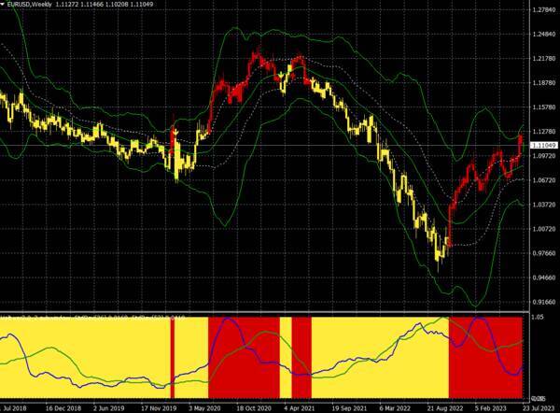Click the narrow yellow strip near April 2021

coord(286,358)
